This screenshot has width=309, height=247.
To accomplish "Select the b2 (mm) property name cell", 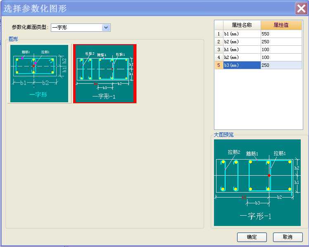I will pyautogui.click(x=242, y=42).
